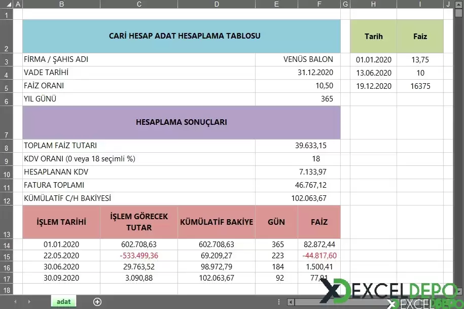Select the negative amount -533.499,36
The height and width of the screenshot is (309, 464).
pyautogui.click(x=139, y=255)
